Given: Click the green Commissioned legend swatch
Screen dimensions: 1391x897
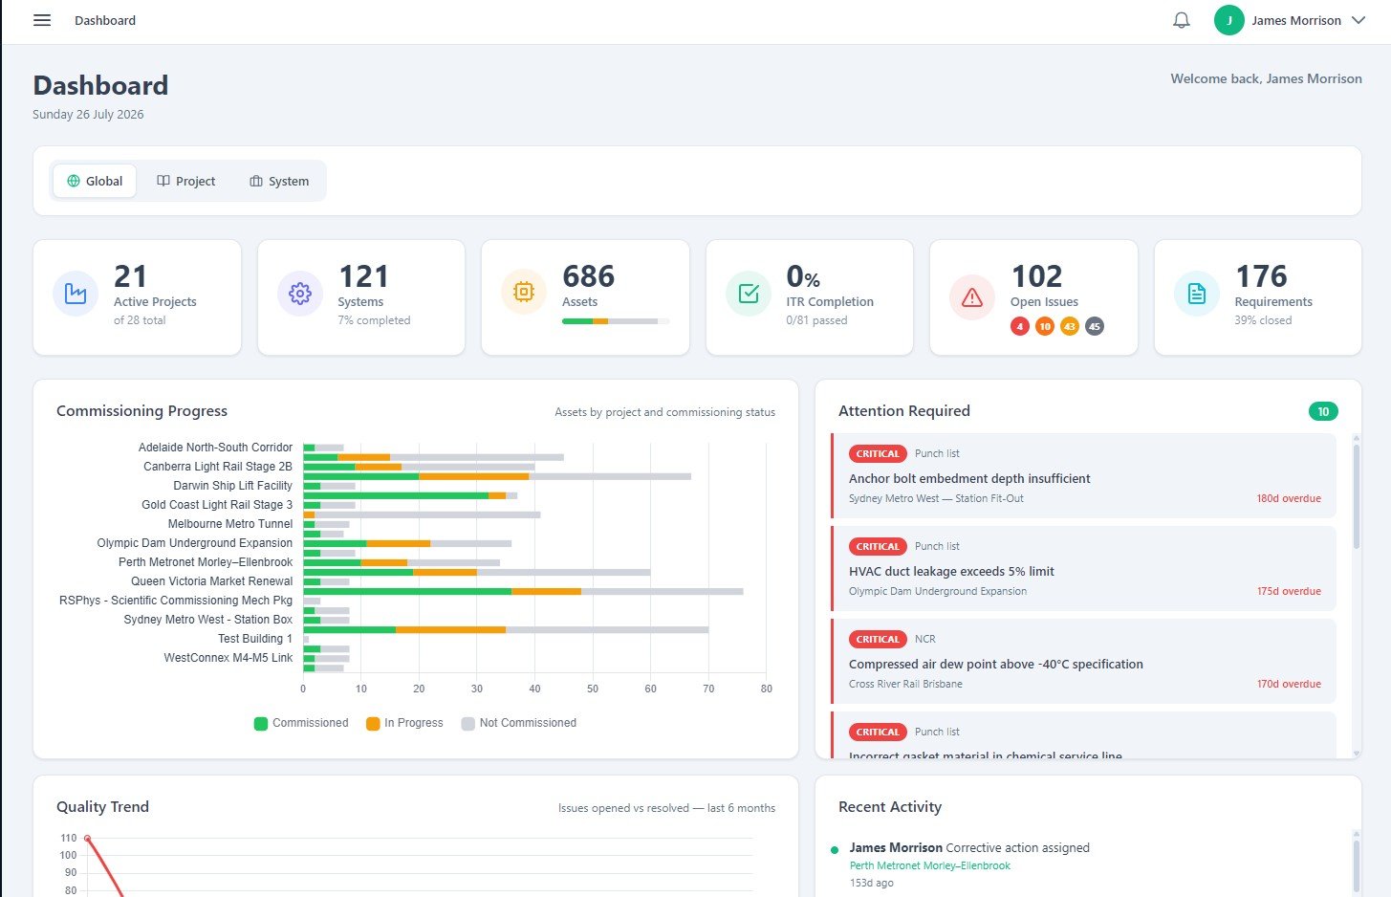Looking at the screenshot, I should pyautogui.click(x=261, y=724).
